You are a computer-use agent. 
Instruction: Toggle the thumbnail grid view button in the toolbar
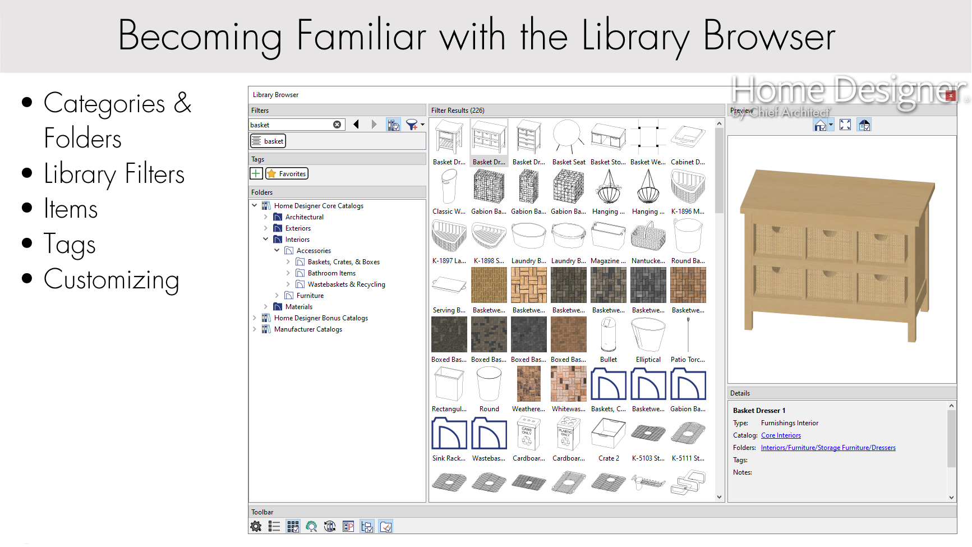(x=293, y=526)
